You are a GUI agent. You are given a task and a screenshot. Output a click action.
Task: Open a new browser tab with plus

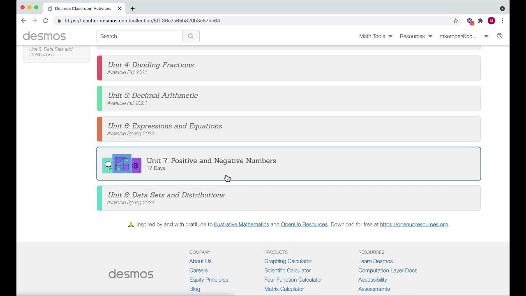(132, 8)
